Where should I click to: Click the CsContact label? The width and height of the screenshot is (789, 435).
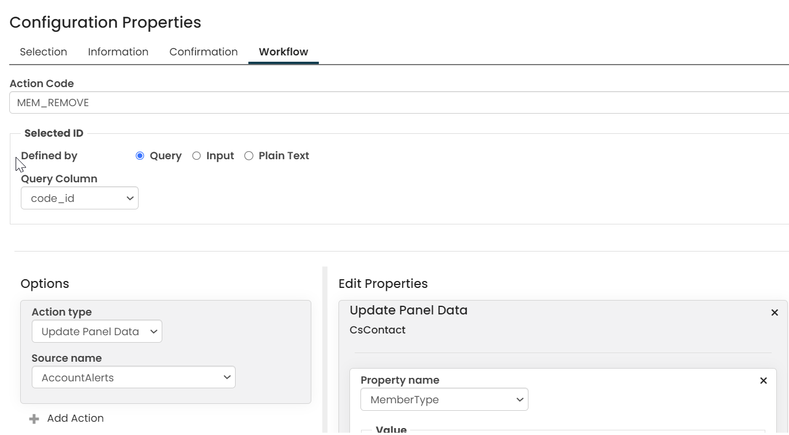(x=378, y=330)
